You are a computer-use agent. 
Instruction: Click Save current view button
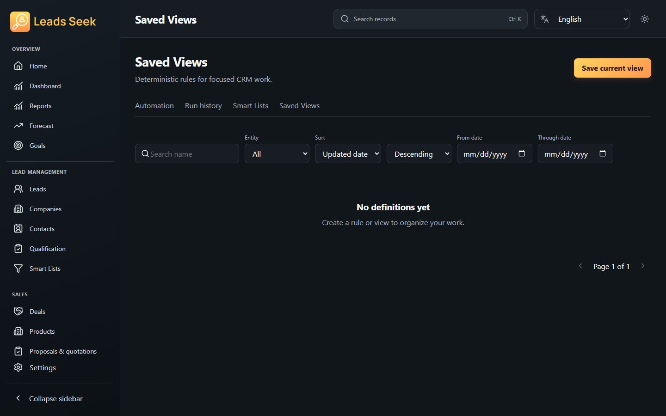(612, 68)
